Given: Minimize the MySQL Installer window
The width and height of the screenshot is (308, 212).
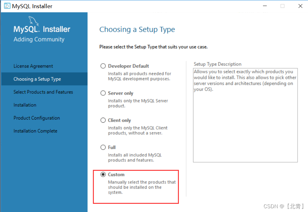Looking at the screenshot, I should pyautogui.click(x=265, y=6).
